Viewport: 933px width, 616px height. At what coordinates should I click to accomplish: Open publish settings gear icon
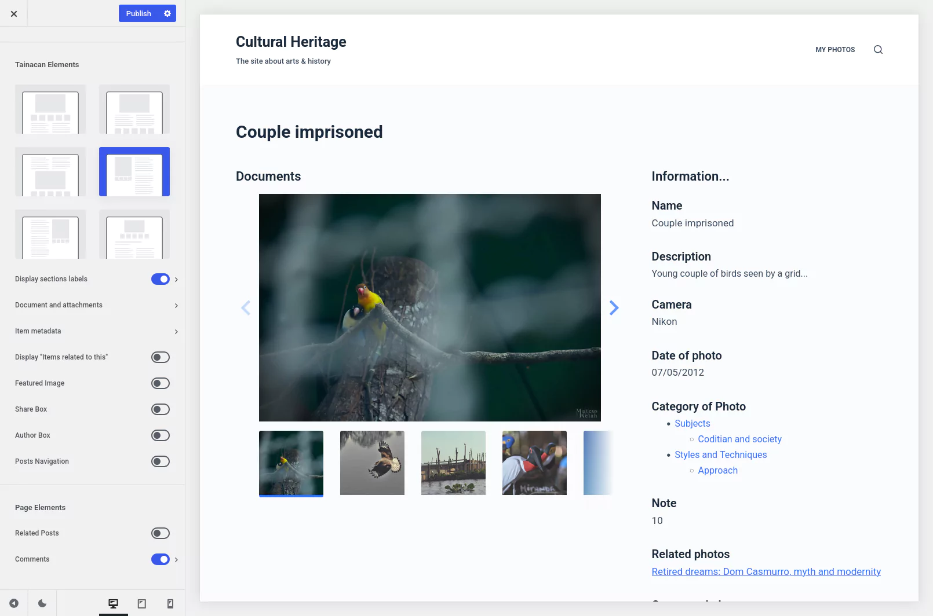[167, 13]
